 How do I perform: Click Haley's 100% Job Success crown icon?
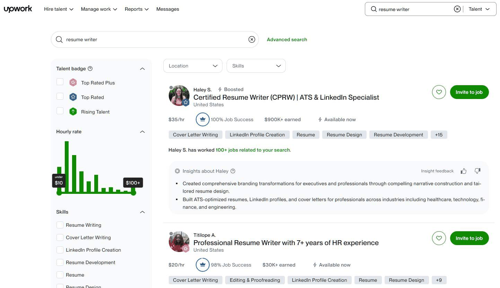203,119
